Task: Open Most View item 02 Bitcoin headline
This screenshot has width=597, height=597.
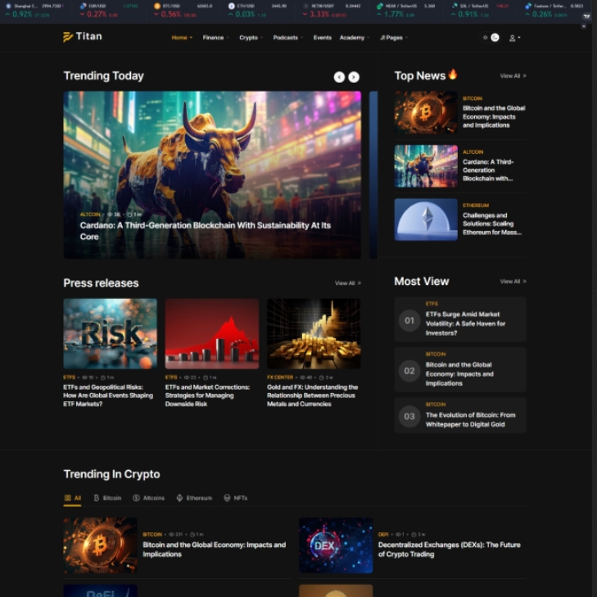Action: [x=459, y=374]
